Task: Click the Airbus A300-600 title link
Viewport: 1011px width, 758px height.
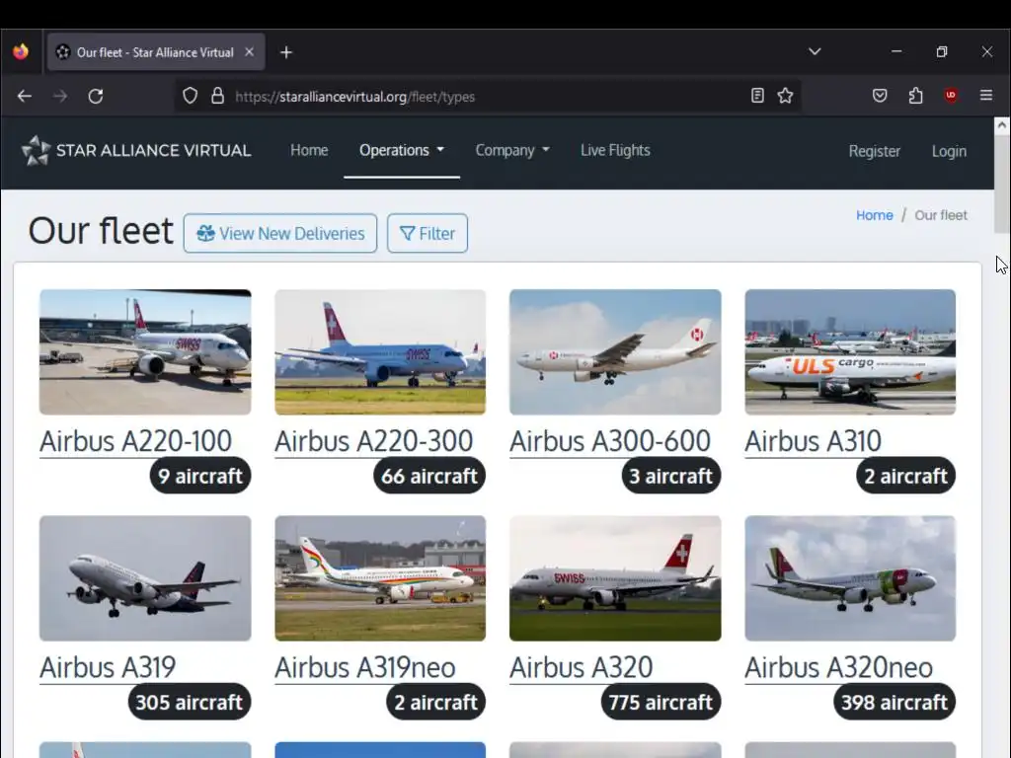Action: point(610,441)
